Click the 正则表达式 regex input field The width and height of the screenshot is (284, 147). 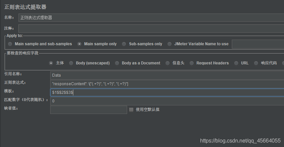tap(167, 84)
